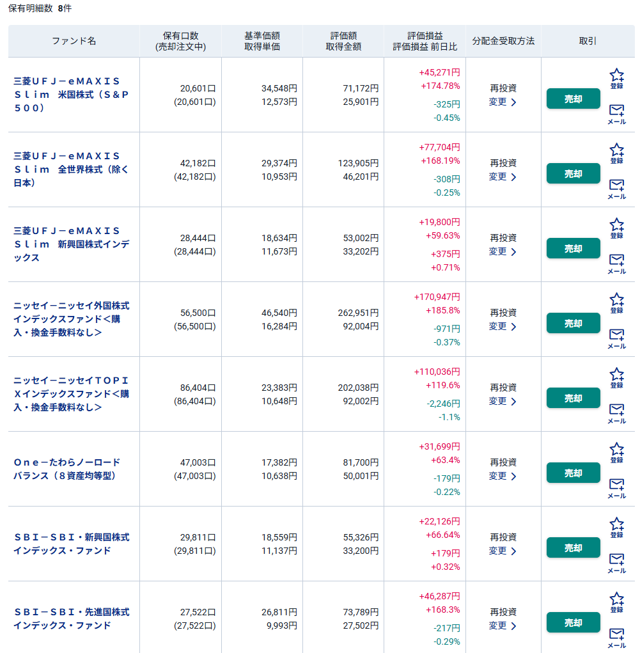Click star 登録 icon for S&P500 fund

(x=617, y=79)
